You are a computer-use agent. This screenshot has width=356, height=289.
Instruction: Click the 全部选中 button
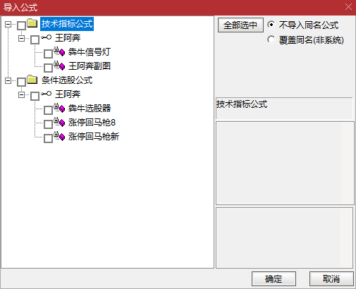[x=240, y=25]
